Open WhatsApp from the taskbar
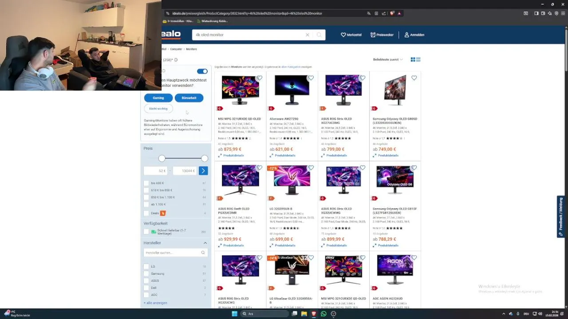Screen dimensions: 568x319 pos(323,314)
